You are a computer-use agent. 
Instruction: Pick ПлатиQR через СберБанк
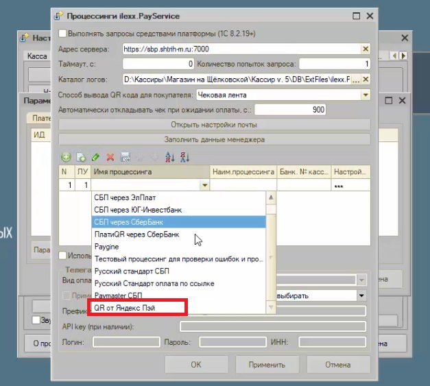[179, 234]
